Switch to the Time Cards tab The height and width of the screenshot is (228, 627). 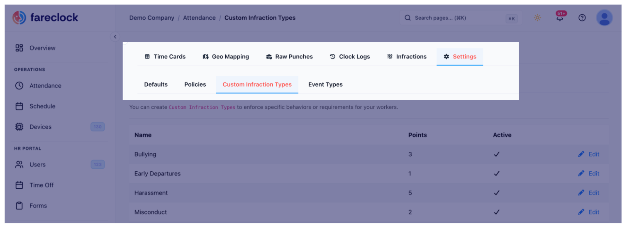coord(165,57)
